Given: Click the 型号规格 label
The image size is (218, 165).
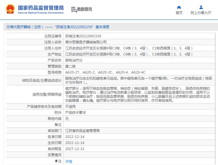Looking at the screenshot, I should pyautogui.click(x=54, y=72).
